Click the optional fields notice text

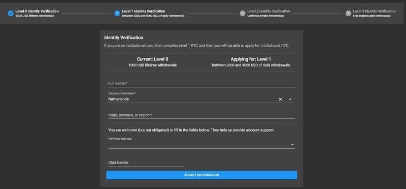(191, 130)
